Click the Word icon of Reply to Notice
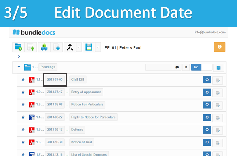Viewport: 237px width, 158px height. (x=32, y=117)
